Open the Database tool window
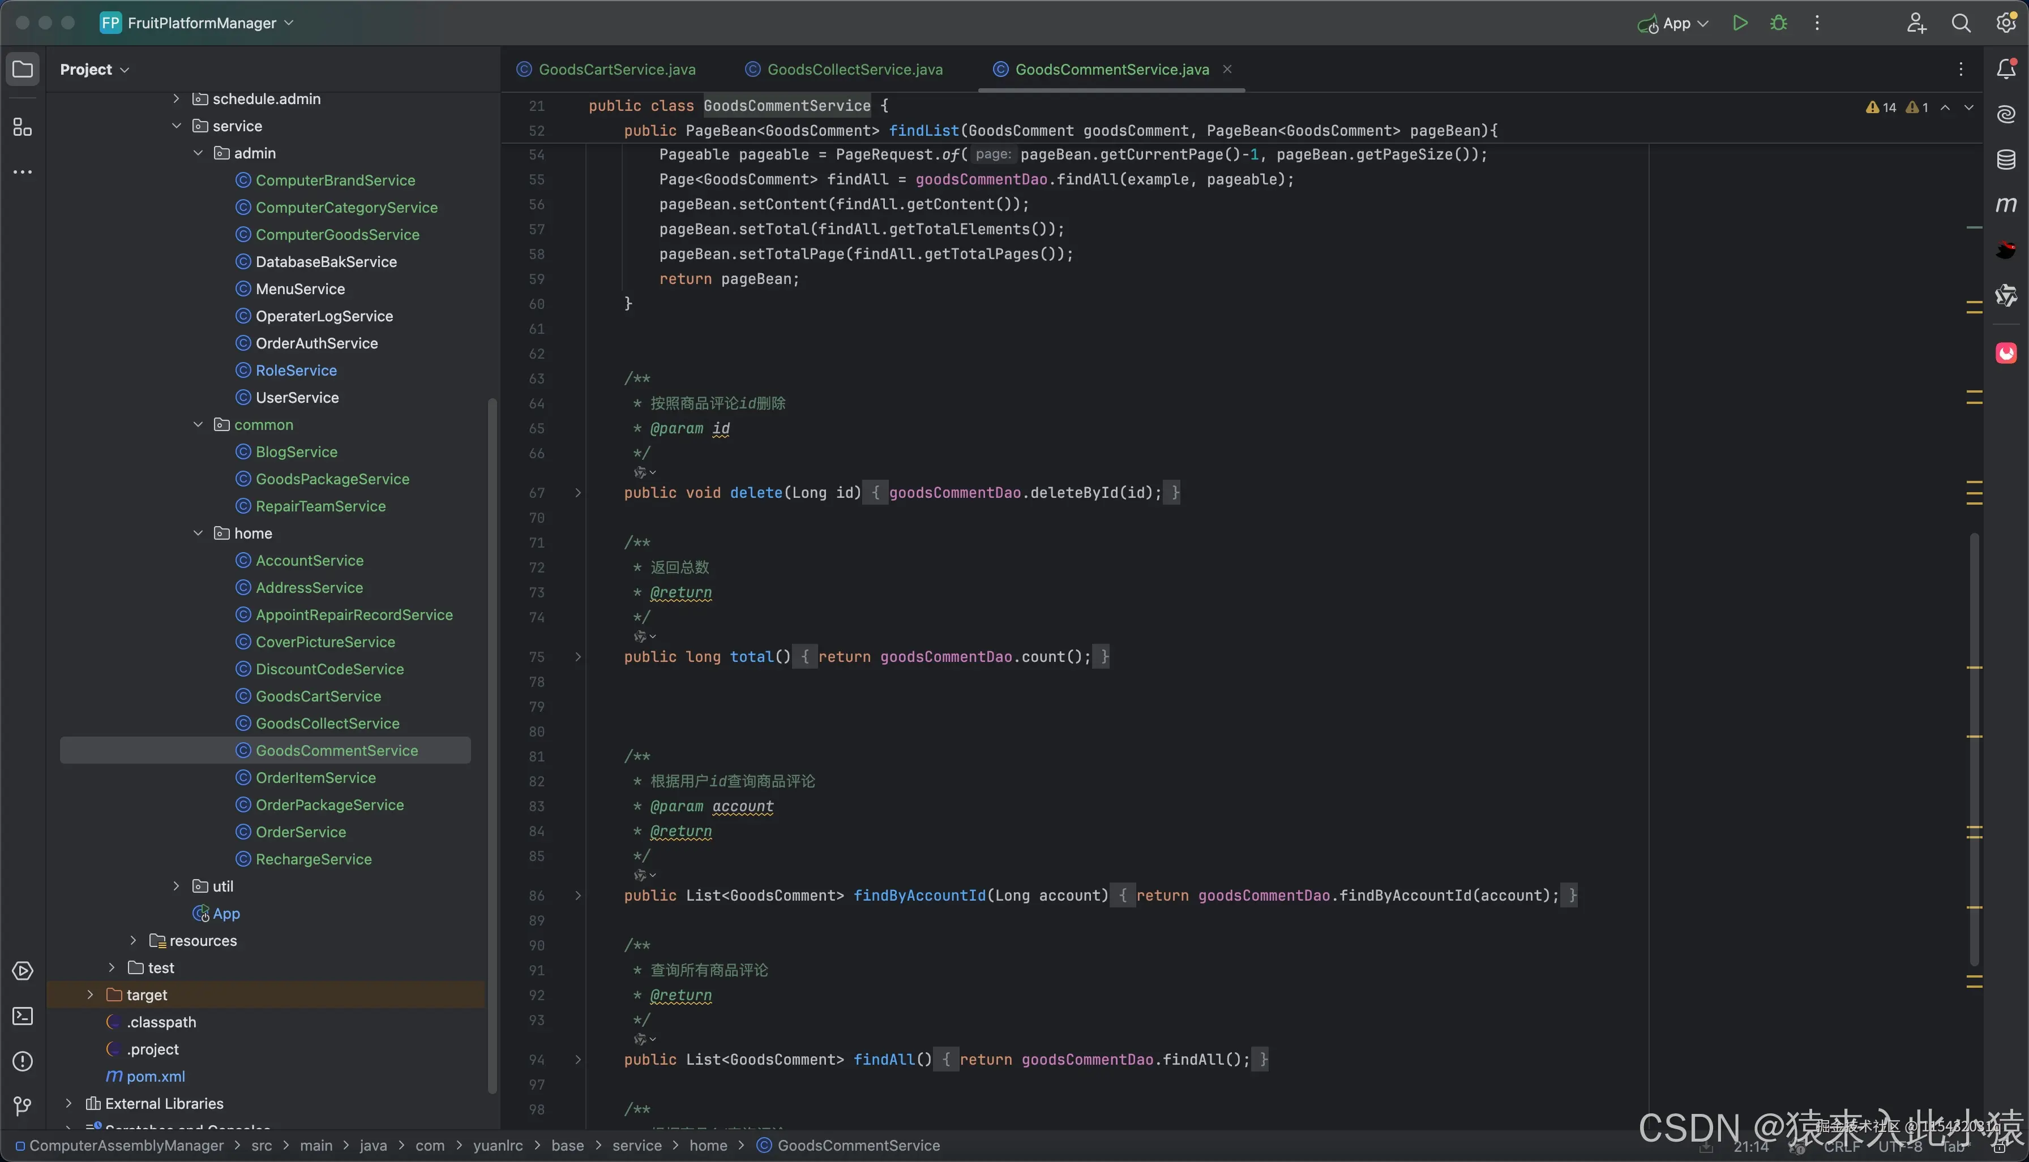Screen dimensions: 2029x1162 (2006, 160)
